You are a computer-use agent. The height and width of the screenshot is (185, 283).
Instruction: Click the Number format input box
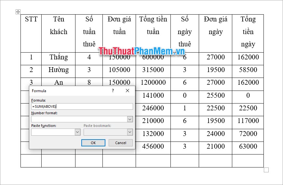(x=79, y=119)
